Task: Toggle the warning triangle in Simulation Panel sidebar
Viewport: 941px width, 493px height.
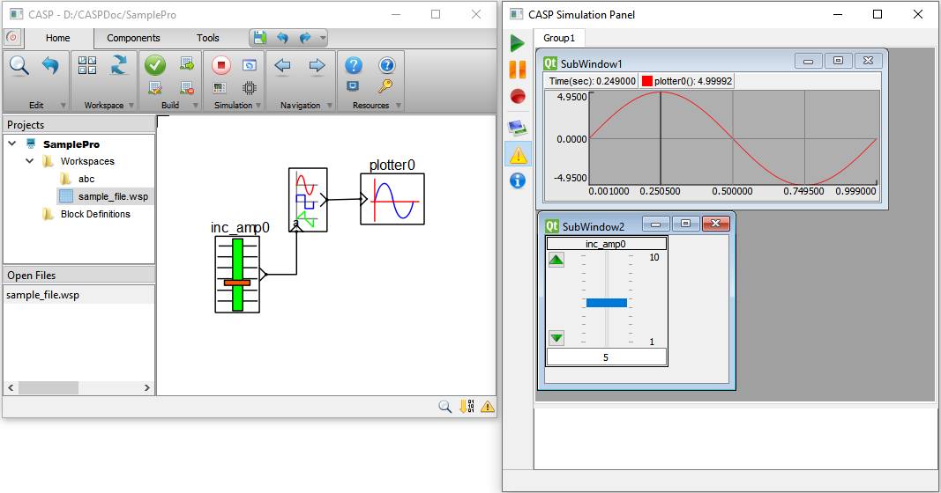Action: point(518,155)
